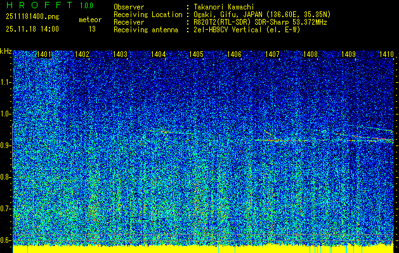Click time marker 1409
Image resolution: width=399 pixels, height=253 pixels.
point(348,54)
